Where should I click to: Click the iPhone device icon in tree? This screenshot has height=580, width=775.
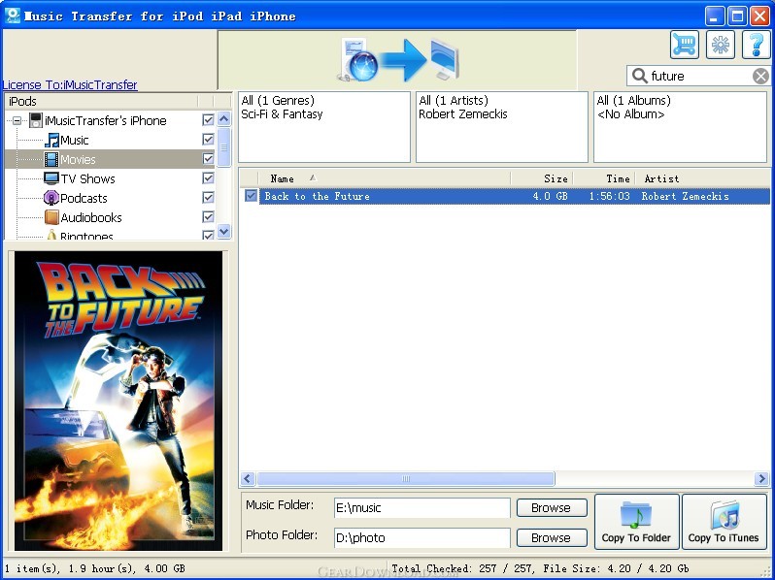coord(36,120)
